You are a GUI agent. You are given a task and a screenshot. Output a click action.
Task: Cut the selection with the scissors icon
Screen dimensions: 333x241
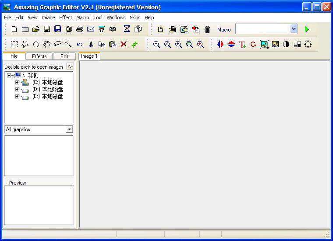(91, 44)
